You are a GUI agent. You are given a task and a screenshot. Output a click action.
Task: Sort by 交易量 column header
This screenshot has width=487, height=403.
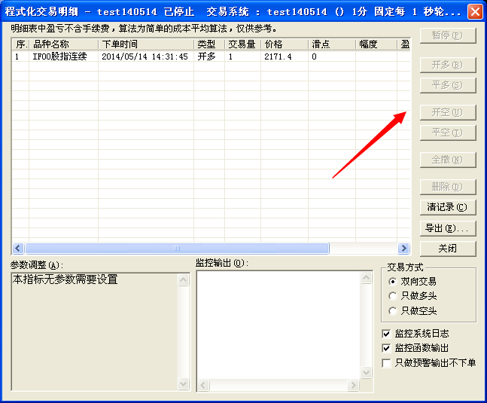coord(243,44)
